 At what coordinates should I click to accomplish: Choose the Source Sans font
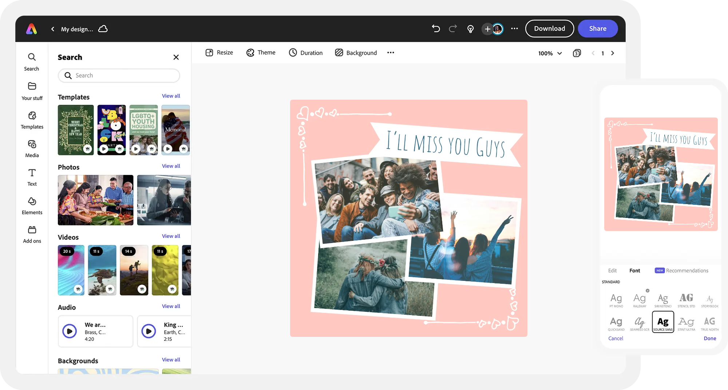tap(663, 322)
